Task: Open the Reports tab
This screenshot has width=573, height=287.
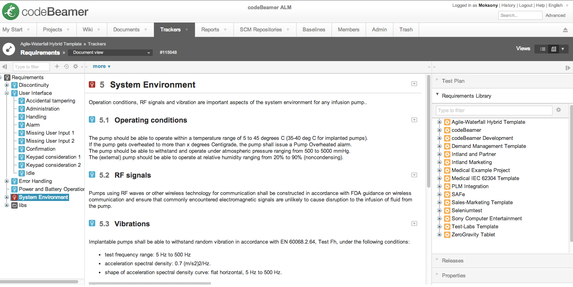Action: coord(214,30)
